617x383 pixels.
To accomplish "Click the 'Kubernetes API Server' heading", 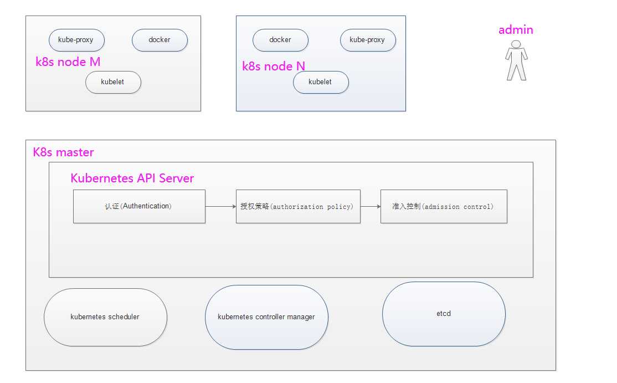I will [132, 178].
